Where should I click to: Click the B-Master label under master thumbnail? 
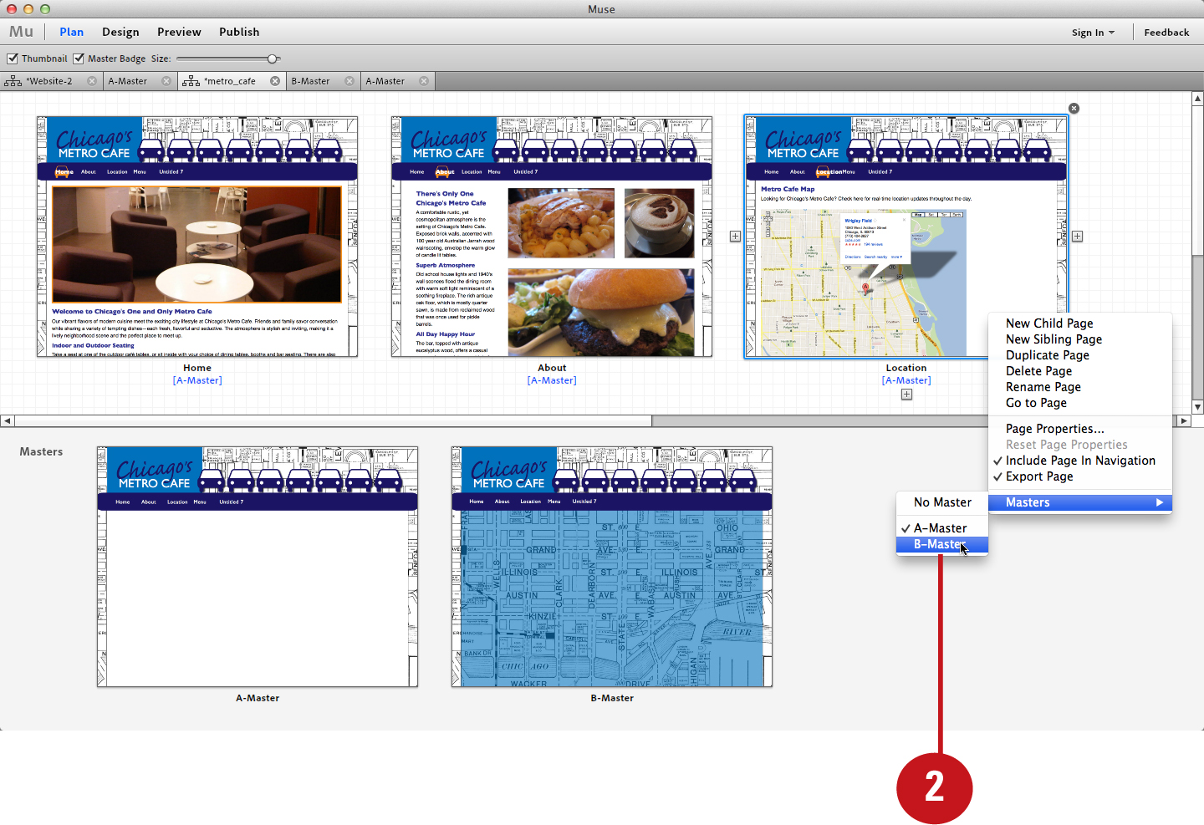(x=612, y=698)
